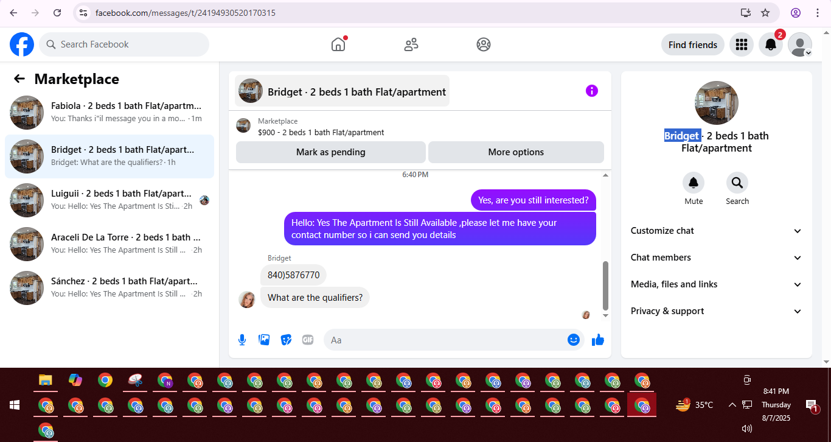Click Bridget's avatar beside her message

[247, 299]
